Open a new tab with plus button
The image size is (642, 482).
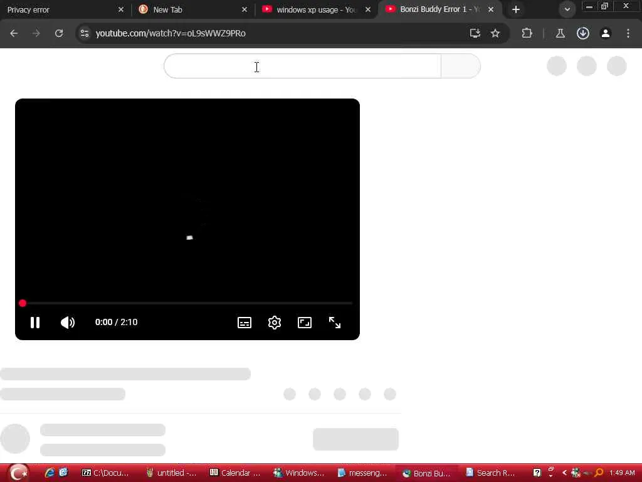click(516, 9)
